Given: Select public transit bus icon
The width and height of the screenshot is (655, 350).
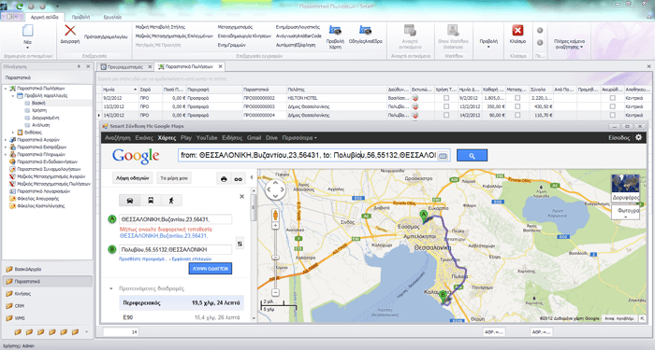Looking at the screenshot, I should click(x=151, y=201).
